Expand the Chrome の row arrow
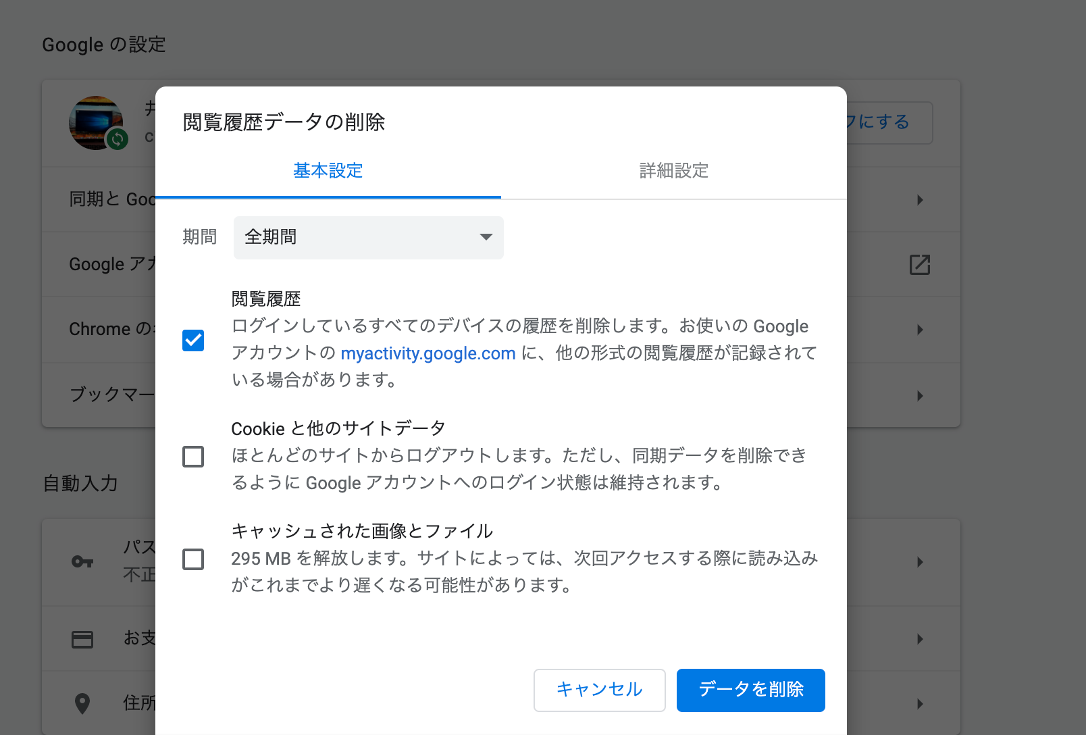Screen dimensions: 1086x735 (920, 330)
